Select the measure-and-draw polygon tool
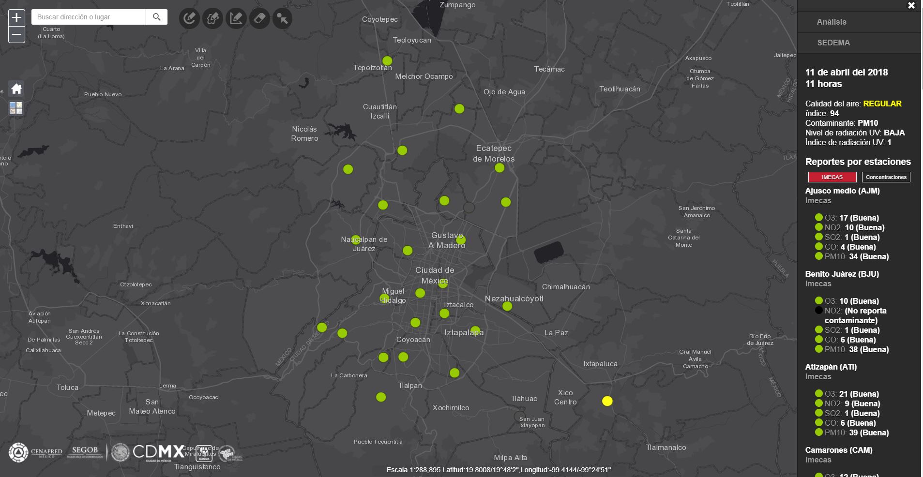This screenshot has height=477, width=923. click(x=236, y=18)
